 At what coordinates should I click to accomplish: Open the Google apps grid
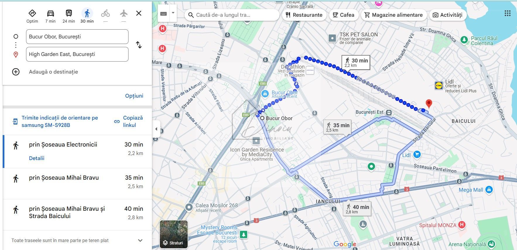click(507, 13)
